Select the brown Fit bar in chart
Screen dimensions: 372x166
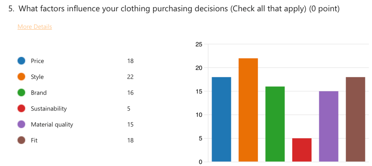tap(355, 119)
